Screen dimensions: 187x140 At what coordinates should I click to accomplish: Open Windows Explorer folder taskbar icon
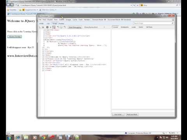26,137
